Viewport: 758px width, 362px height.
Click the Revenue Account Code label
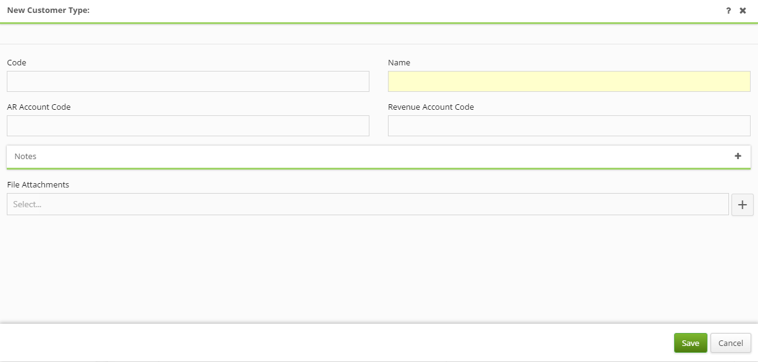pyautogui.click(x=430, y=107)
